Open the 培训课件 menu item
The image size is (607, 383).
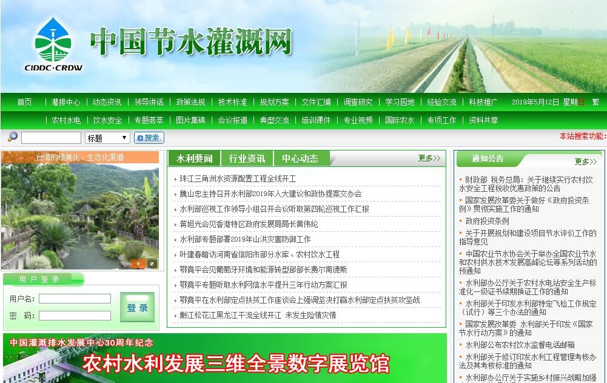tap(317, 120)
